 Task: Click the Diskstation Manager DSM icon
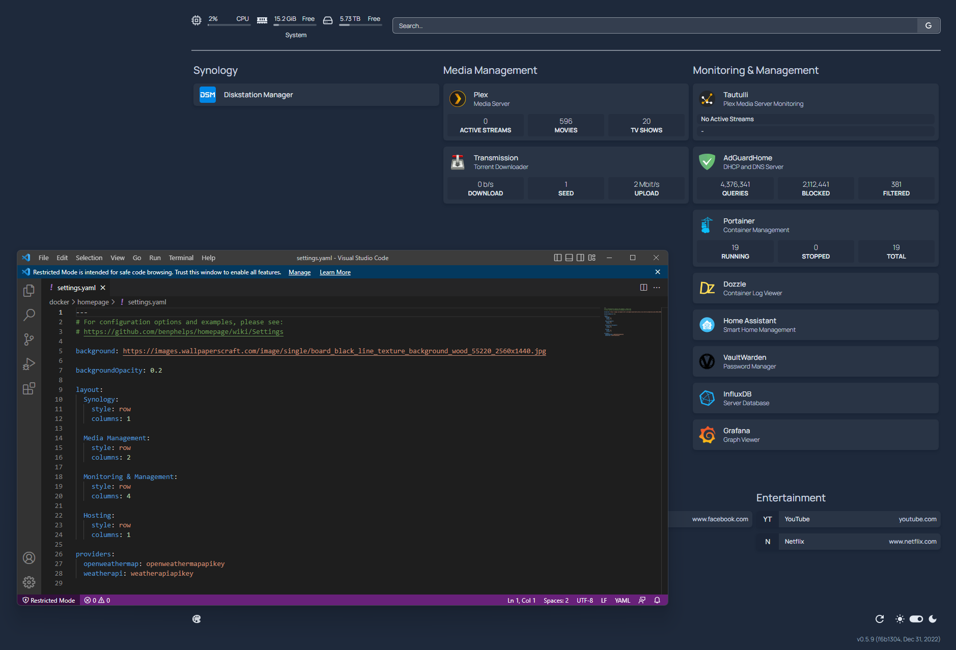coord(208,94)
